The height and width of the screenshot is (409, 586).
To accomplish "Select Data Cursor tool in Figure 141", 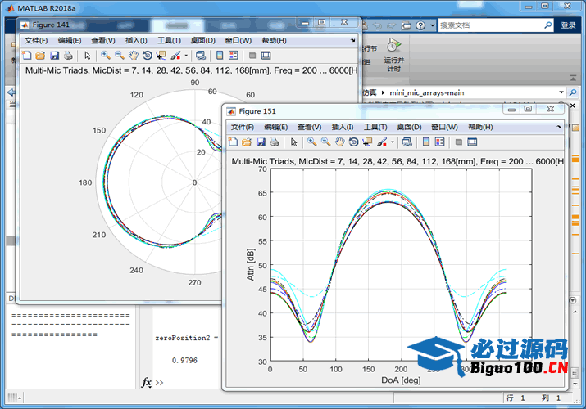I will [x=161, y=56].
